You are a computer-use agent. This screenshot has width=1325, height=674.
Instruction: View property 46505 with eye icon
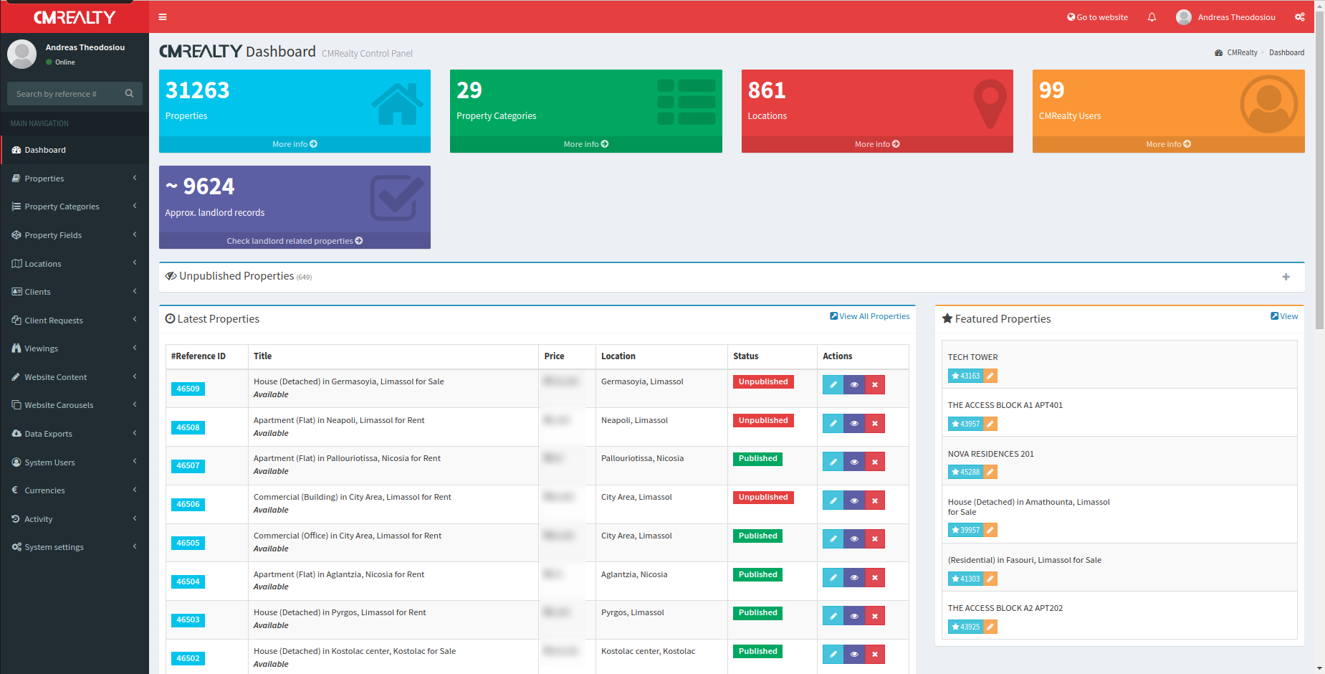(854, 539)
